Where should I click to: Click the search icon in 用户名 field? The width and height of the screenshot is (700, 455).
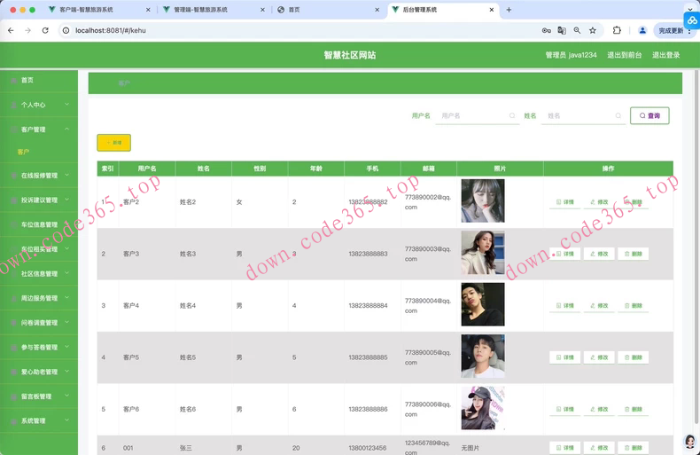(x=512, y=116)
